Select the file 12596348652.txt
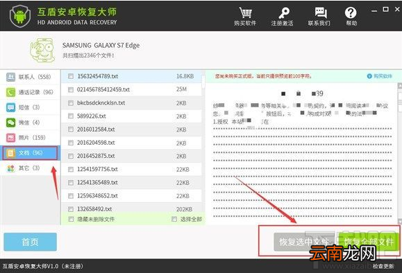This screenshot has width=402, height=273. tap(97, 196)
